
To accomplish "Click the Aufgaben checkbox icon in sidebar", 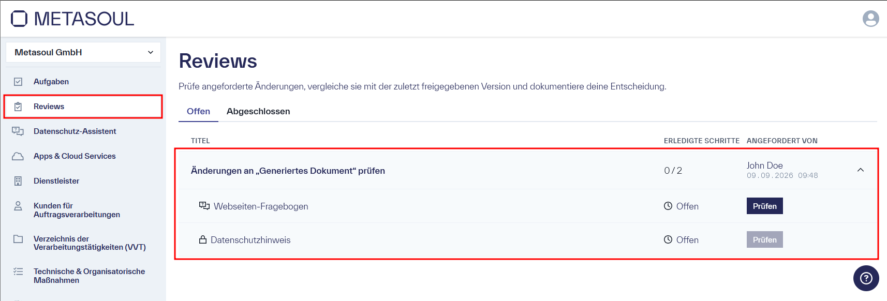I will [18, 82].
